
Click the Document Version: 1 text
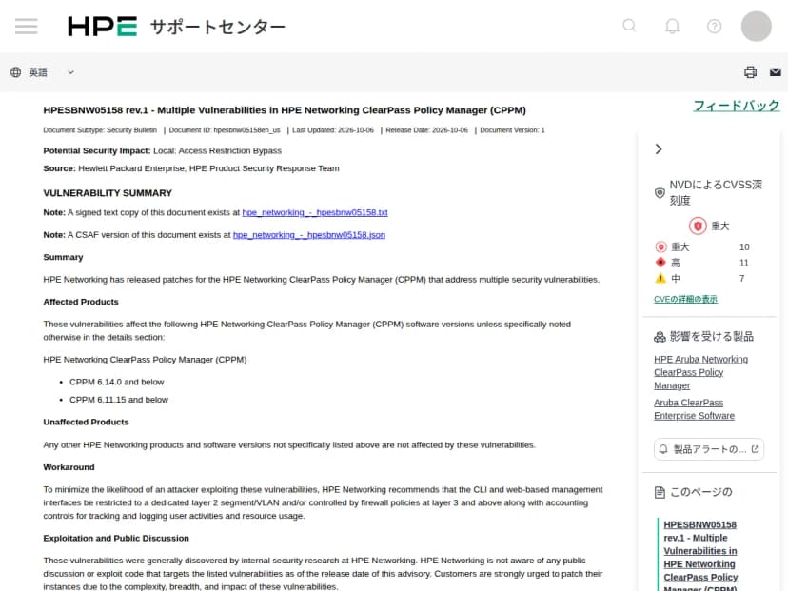(512, 130)
